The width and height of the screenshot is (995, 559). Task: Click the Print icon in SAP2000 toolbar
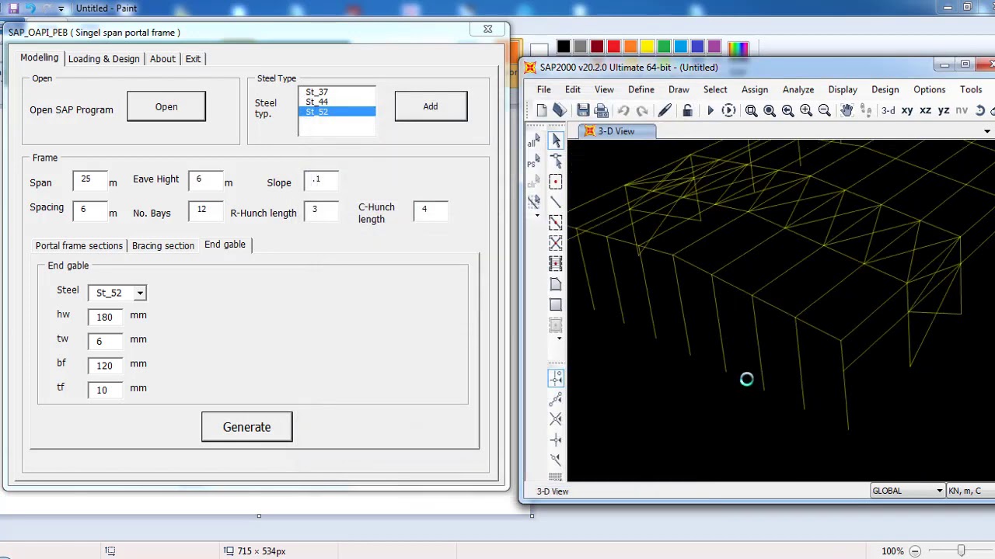[x=601, y=110]
